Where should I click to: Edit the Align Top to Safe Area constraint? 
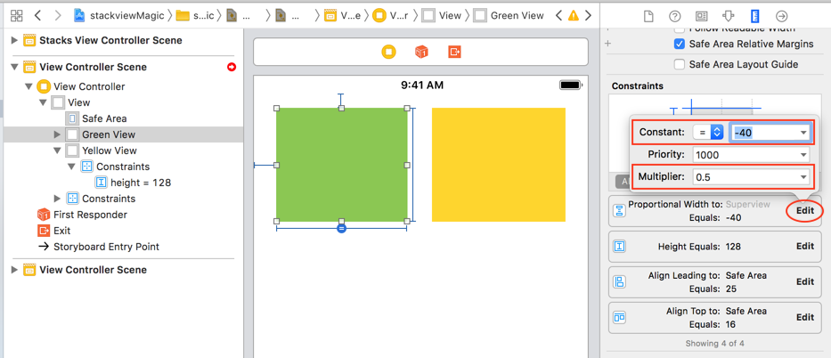click(x=804, y=317)
